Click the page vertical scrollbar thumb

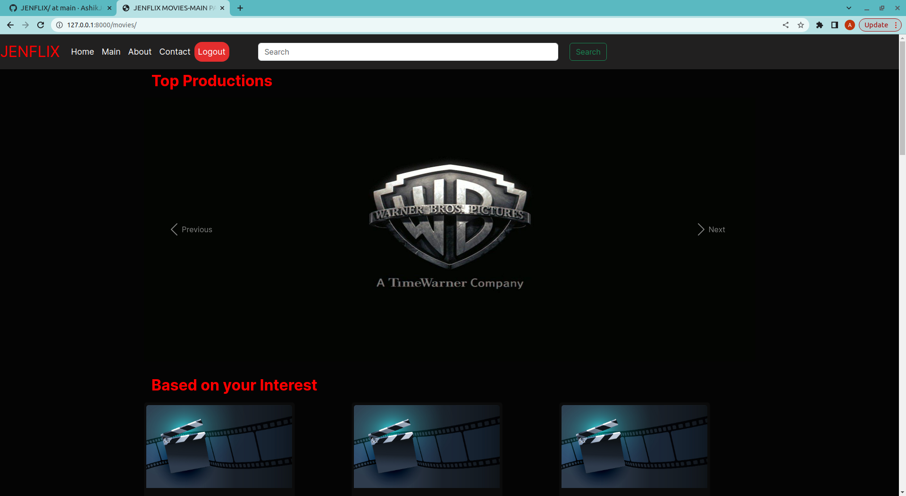pyautogui.click(x=902, y=98)
